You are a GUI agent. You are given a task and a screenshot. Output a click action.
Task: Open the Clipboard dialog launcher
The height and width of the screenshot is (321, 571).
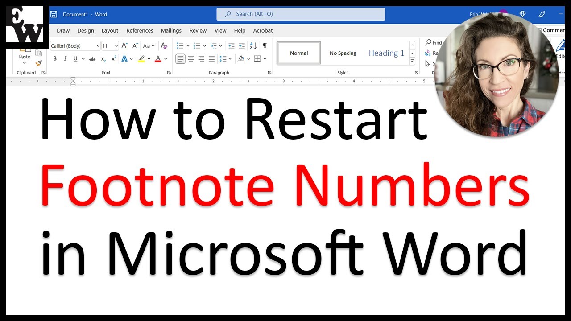43,73
